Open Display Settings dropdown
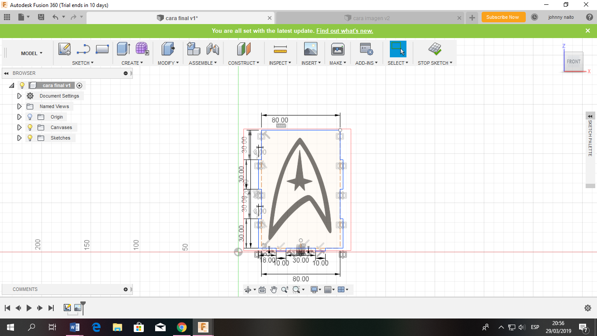Viewport: 597px width, 336px height. (x=315, y=290)
